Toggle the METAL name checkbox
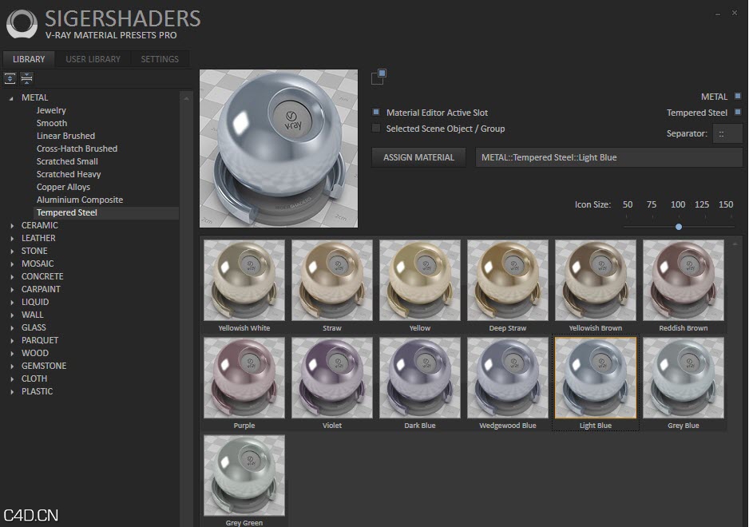The image size is (749, 527). pos(736,96)
